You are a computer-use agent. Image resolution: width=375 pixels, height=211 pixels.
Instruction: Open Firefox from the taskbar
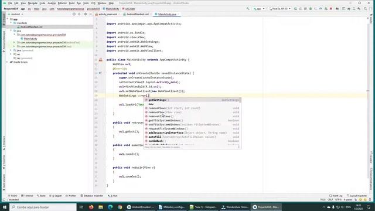(x=91, y=207)
